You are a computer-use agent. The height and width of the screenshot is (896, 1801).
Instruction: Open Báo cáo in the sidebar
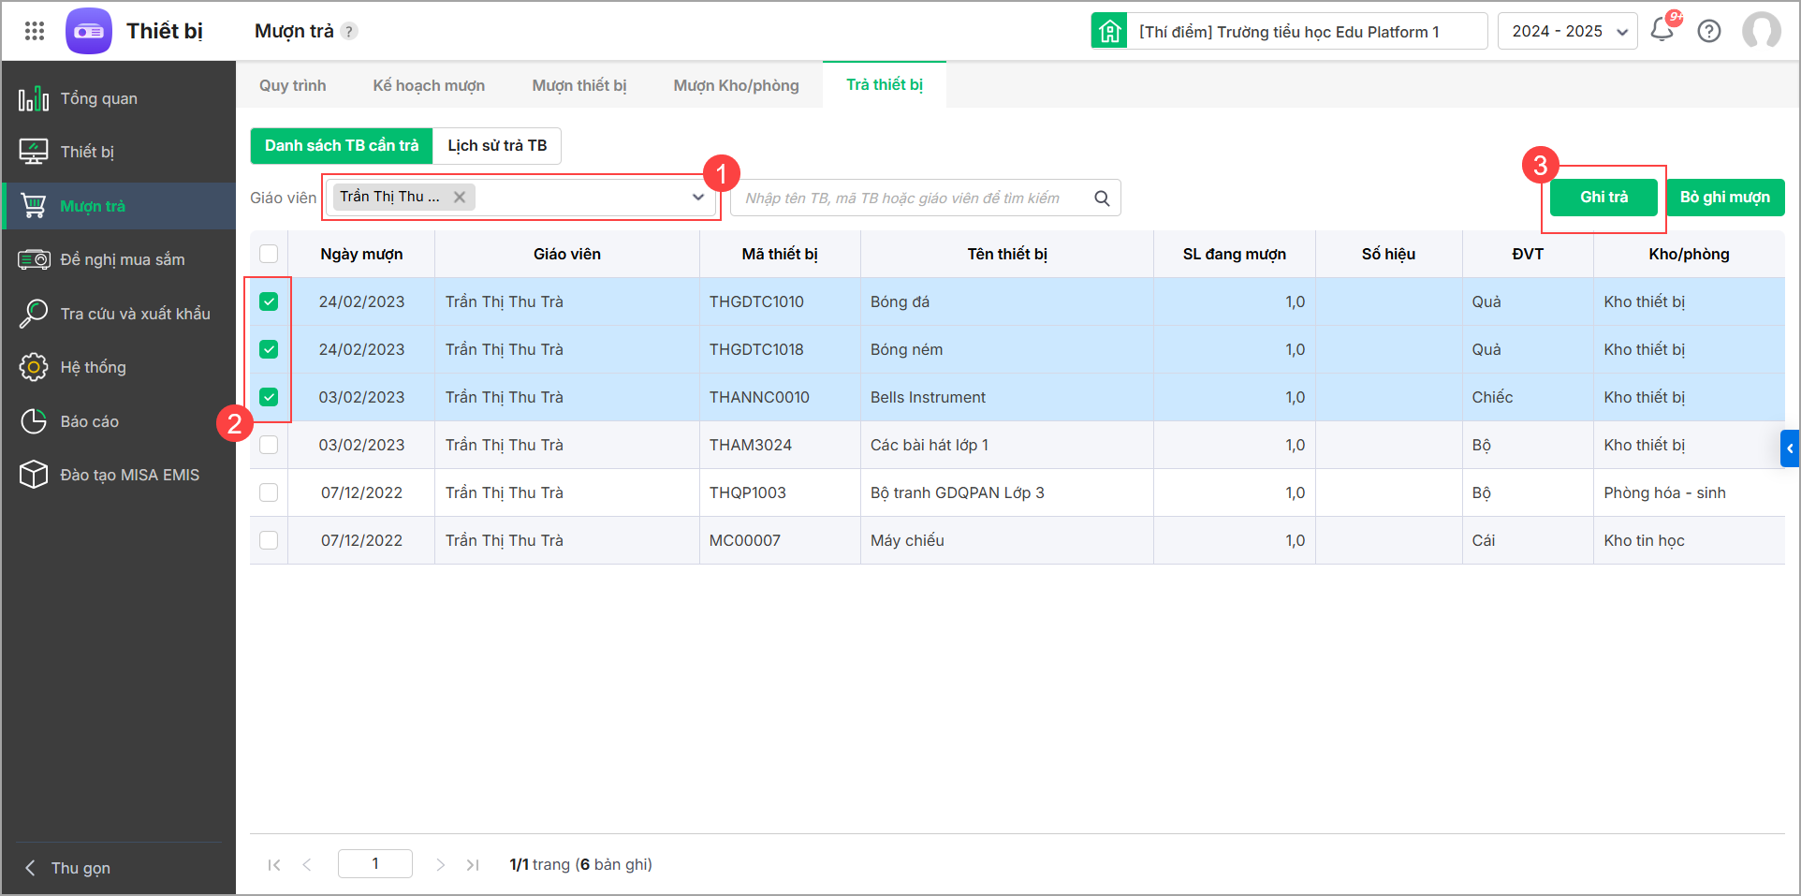coord(119,421)
